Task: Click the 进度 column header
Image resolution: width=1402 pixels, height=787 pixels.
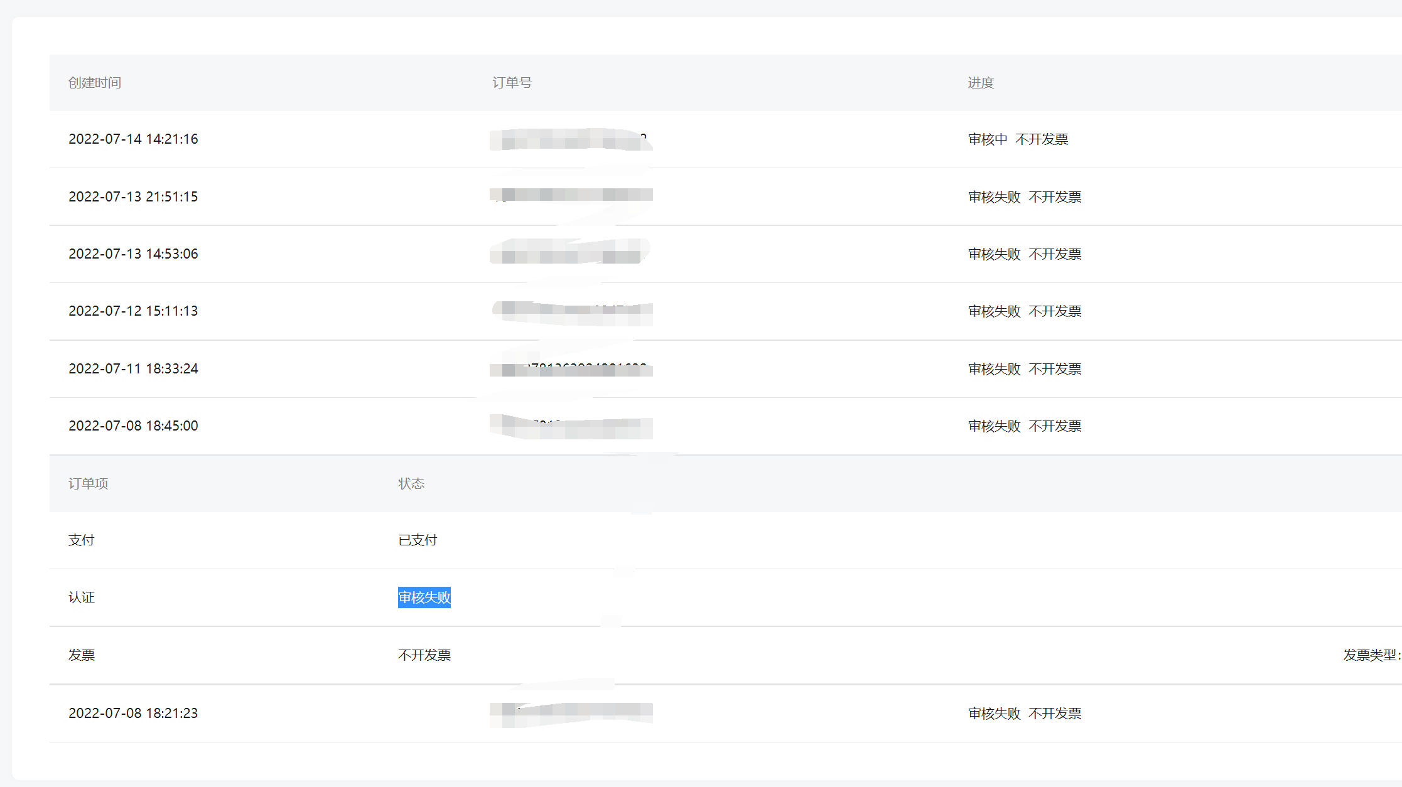Action: point(981,83)
